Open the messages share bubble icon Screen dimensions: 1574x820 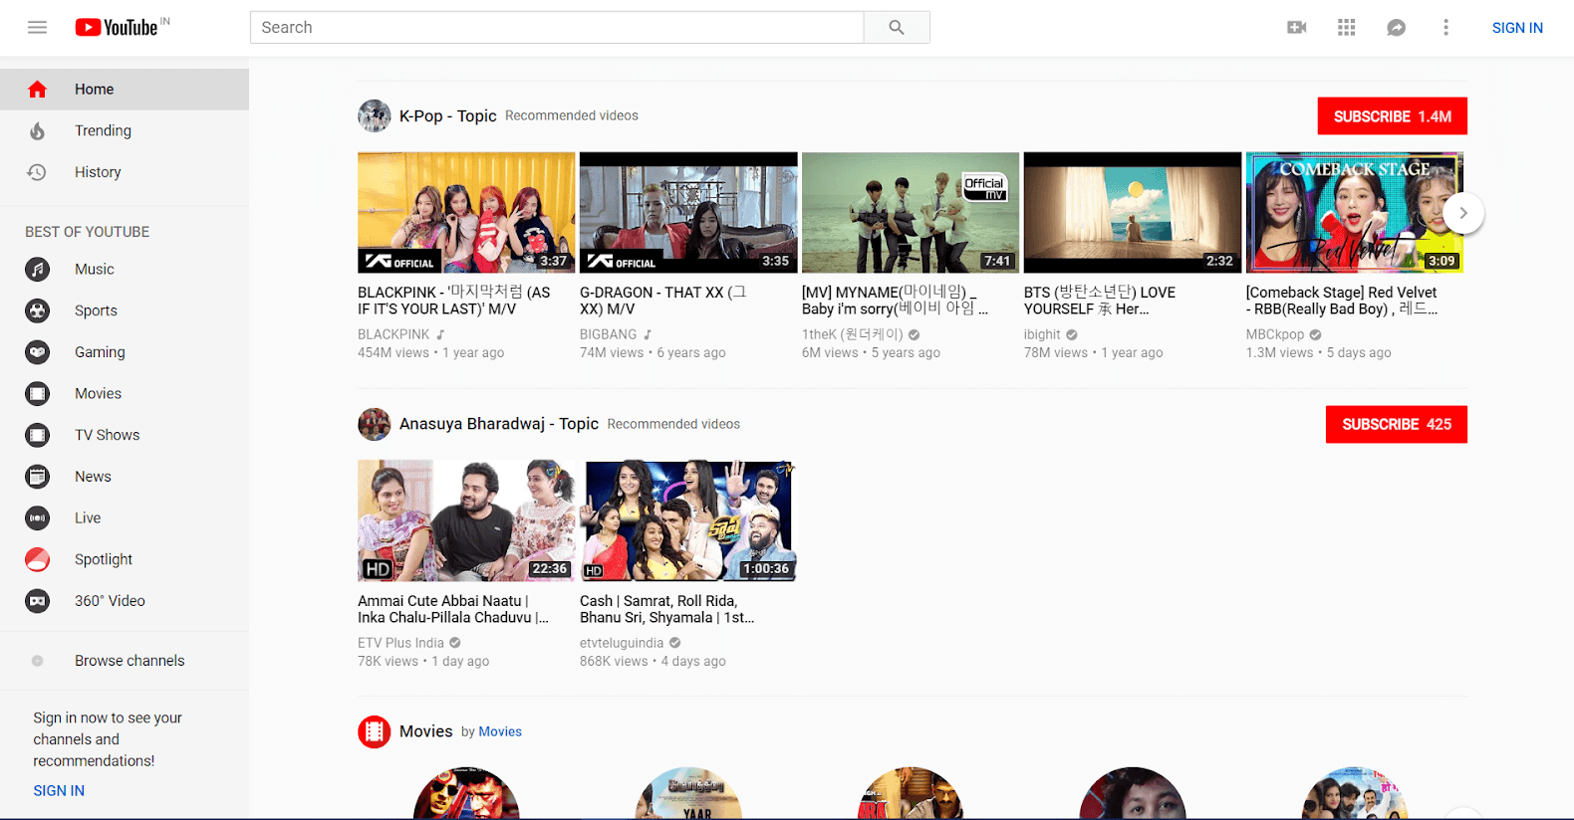(1396, 27)
